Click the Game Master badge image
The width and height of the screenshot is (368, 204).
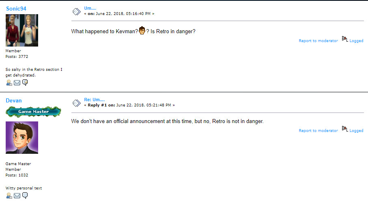pyautogui.click(x=33, y=112)
